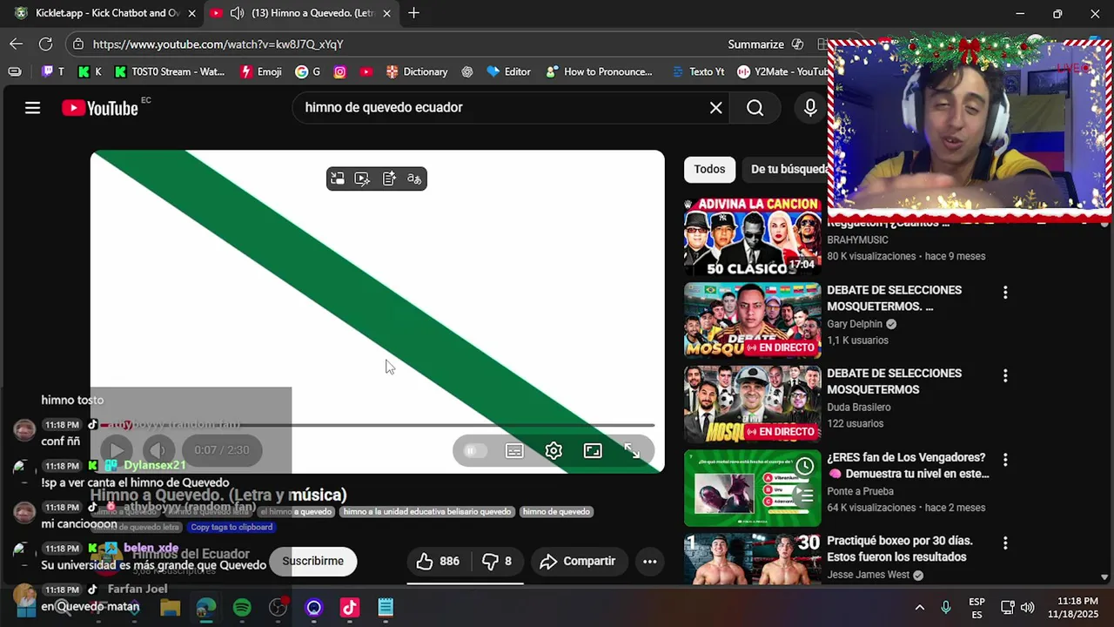Click the Copy tags to clipboard button
This screenshot has height=627, width=1114.
232,527
